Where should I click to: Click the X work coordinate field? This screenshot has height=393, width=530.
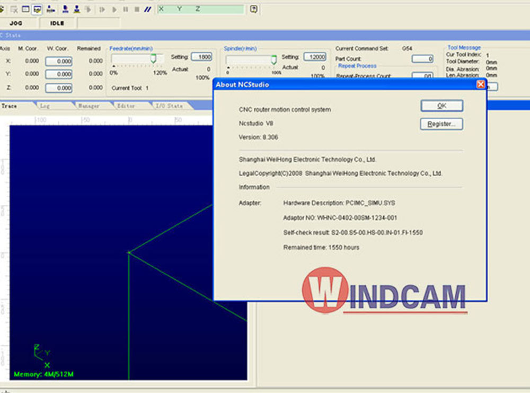pyautogui.click(x=58, y=61)
